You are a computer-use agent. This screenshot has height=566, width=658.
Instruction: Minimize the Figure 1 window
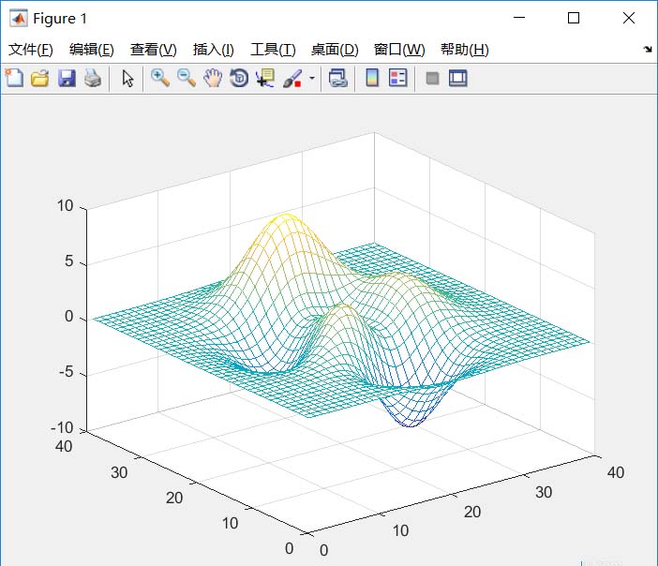[519, 18]
